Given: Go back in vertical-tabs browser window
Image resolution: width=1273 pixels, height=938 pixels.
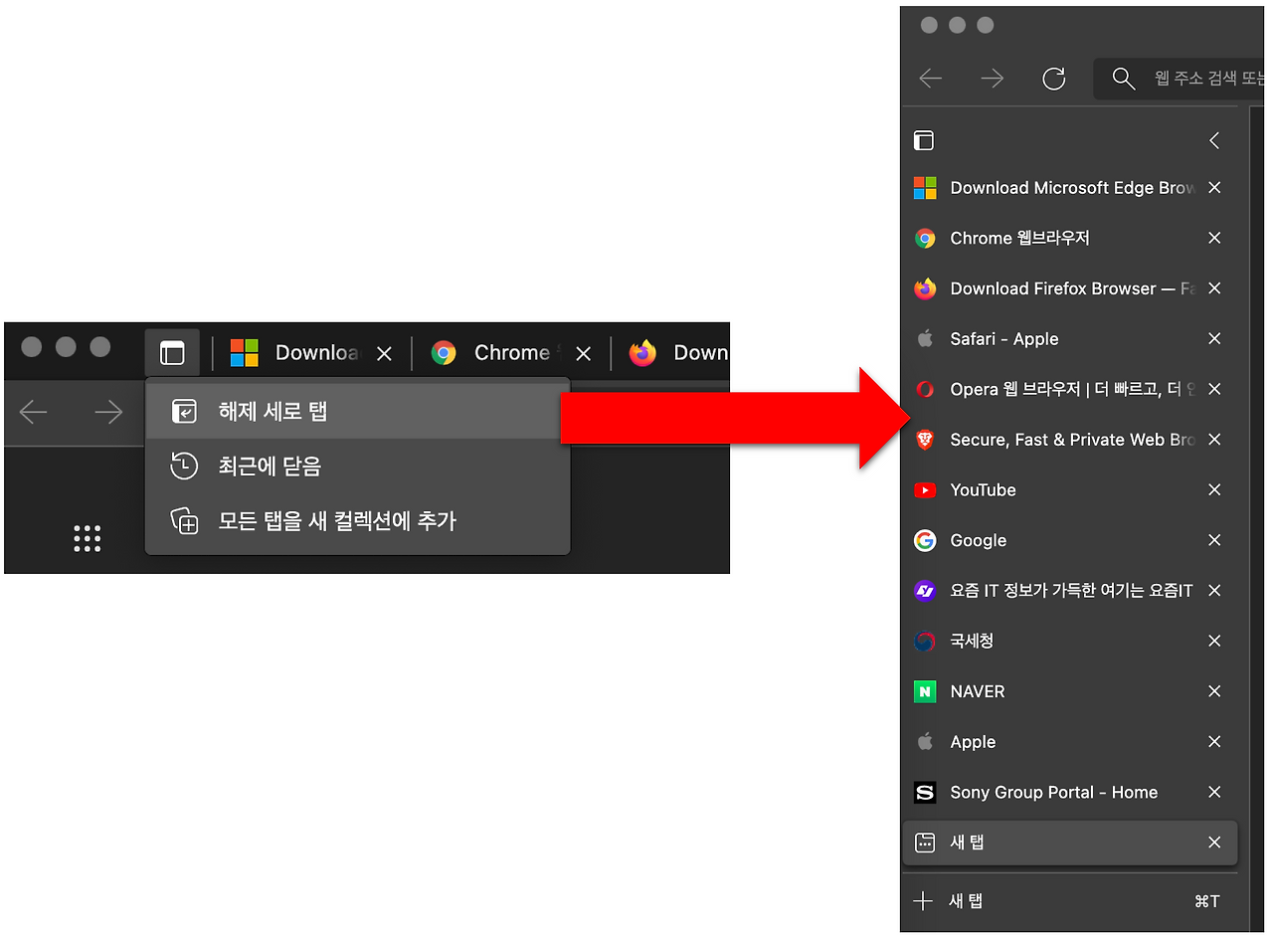Looking at the screenshot, I should [x=931, y=79].
